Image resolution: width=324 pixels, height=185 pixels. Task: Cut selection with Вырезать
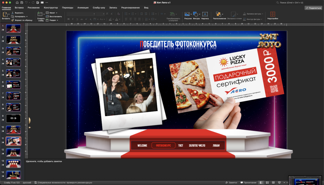click(17, 13)
